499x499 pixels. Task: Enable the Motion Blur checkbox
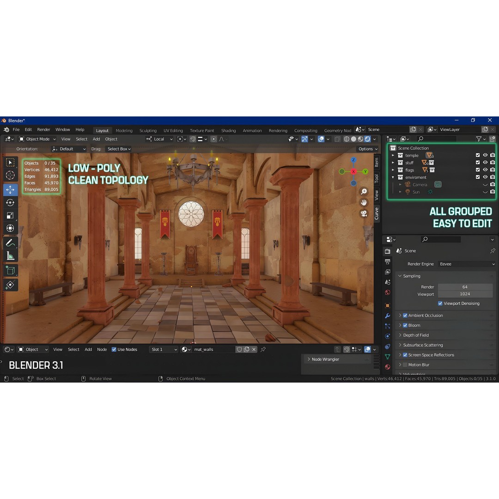[405, 365]
